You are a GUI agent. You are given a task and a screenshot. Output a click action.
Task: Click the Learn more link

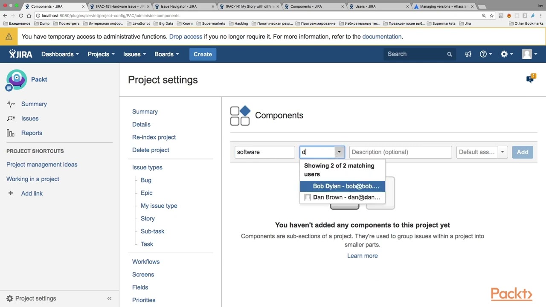(x=363, y=256)
